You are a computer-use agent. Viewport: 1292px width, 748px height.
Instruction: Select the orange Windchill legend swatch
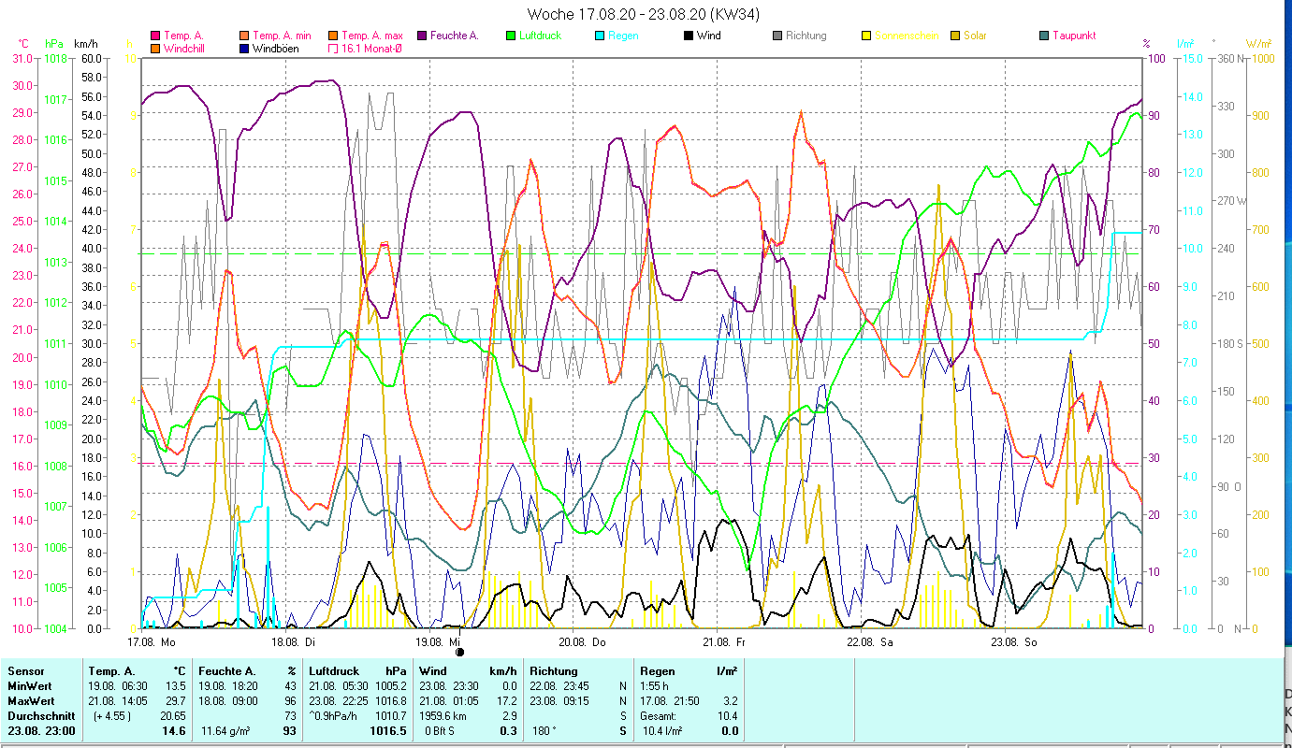pos(154,48)
